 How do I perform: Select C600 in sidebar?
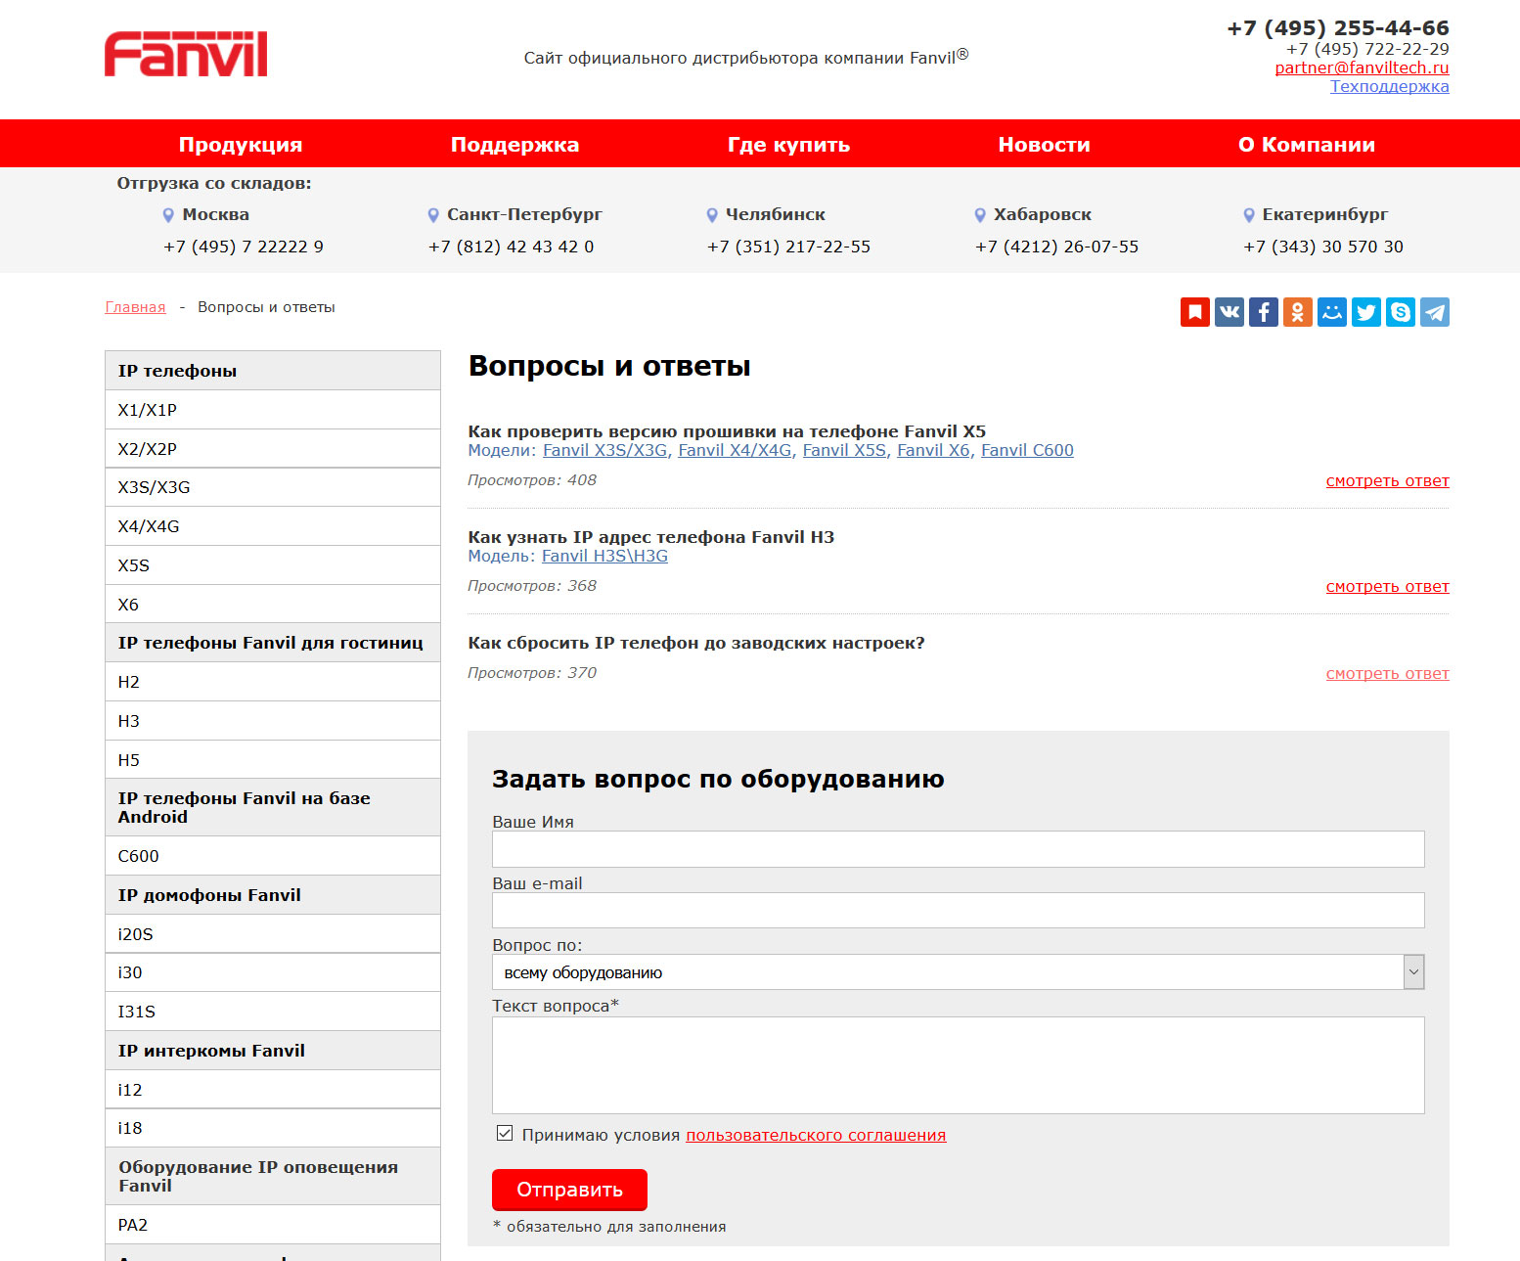(x=273, y=856)
